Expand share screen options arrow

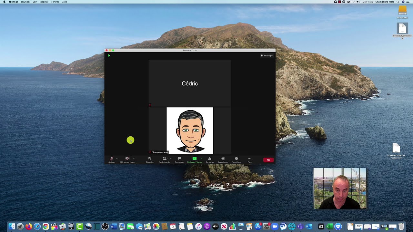click(201, 159)
